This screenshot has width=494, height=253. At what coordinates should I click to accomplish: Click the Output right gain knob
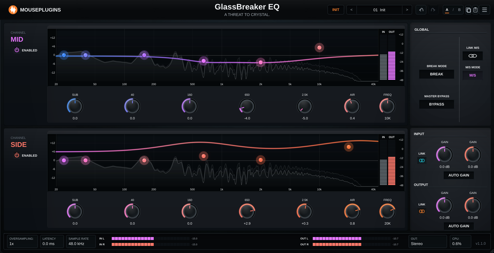tap(473, 205)
